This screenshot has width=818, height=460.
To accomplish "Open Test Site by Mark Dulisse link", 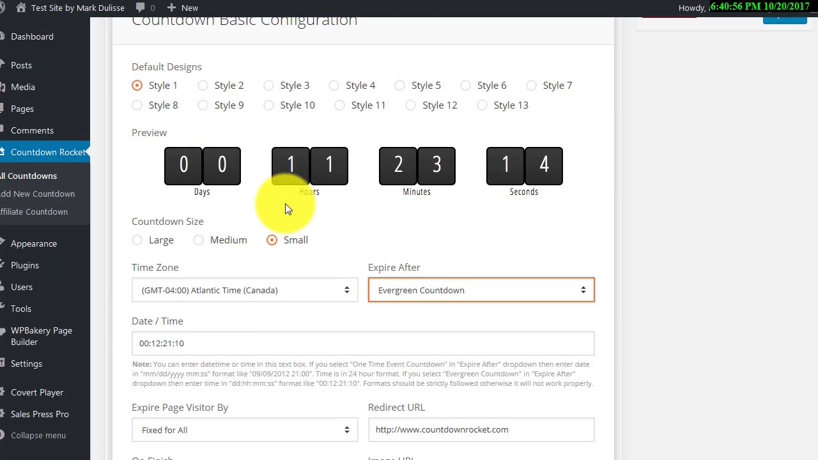I will click(x=80, y=8).
